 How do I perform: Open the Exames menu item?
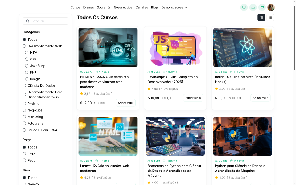tap(88, 7)
